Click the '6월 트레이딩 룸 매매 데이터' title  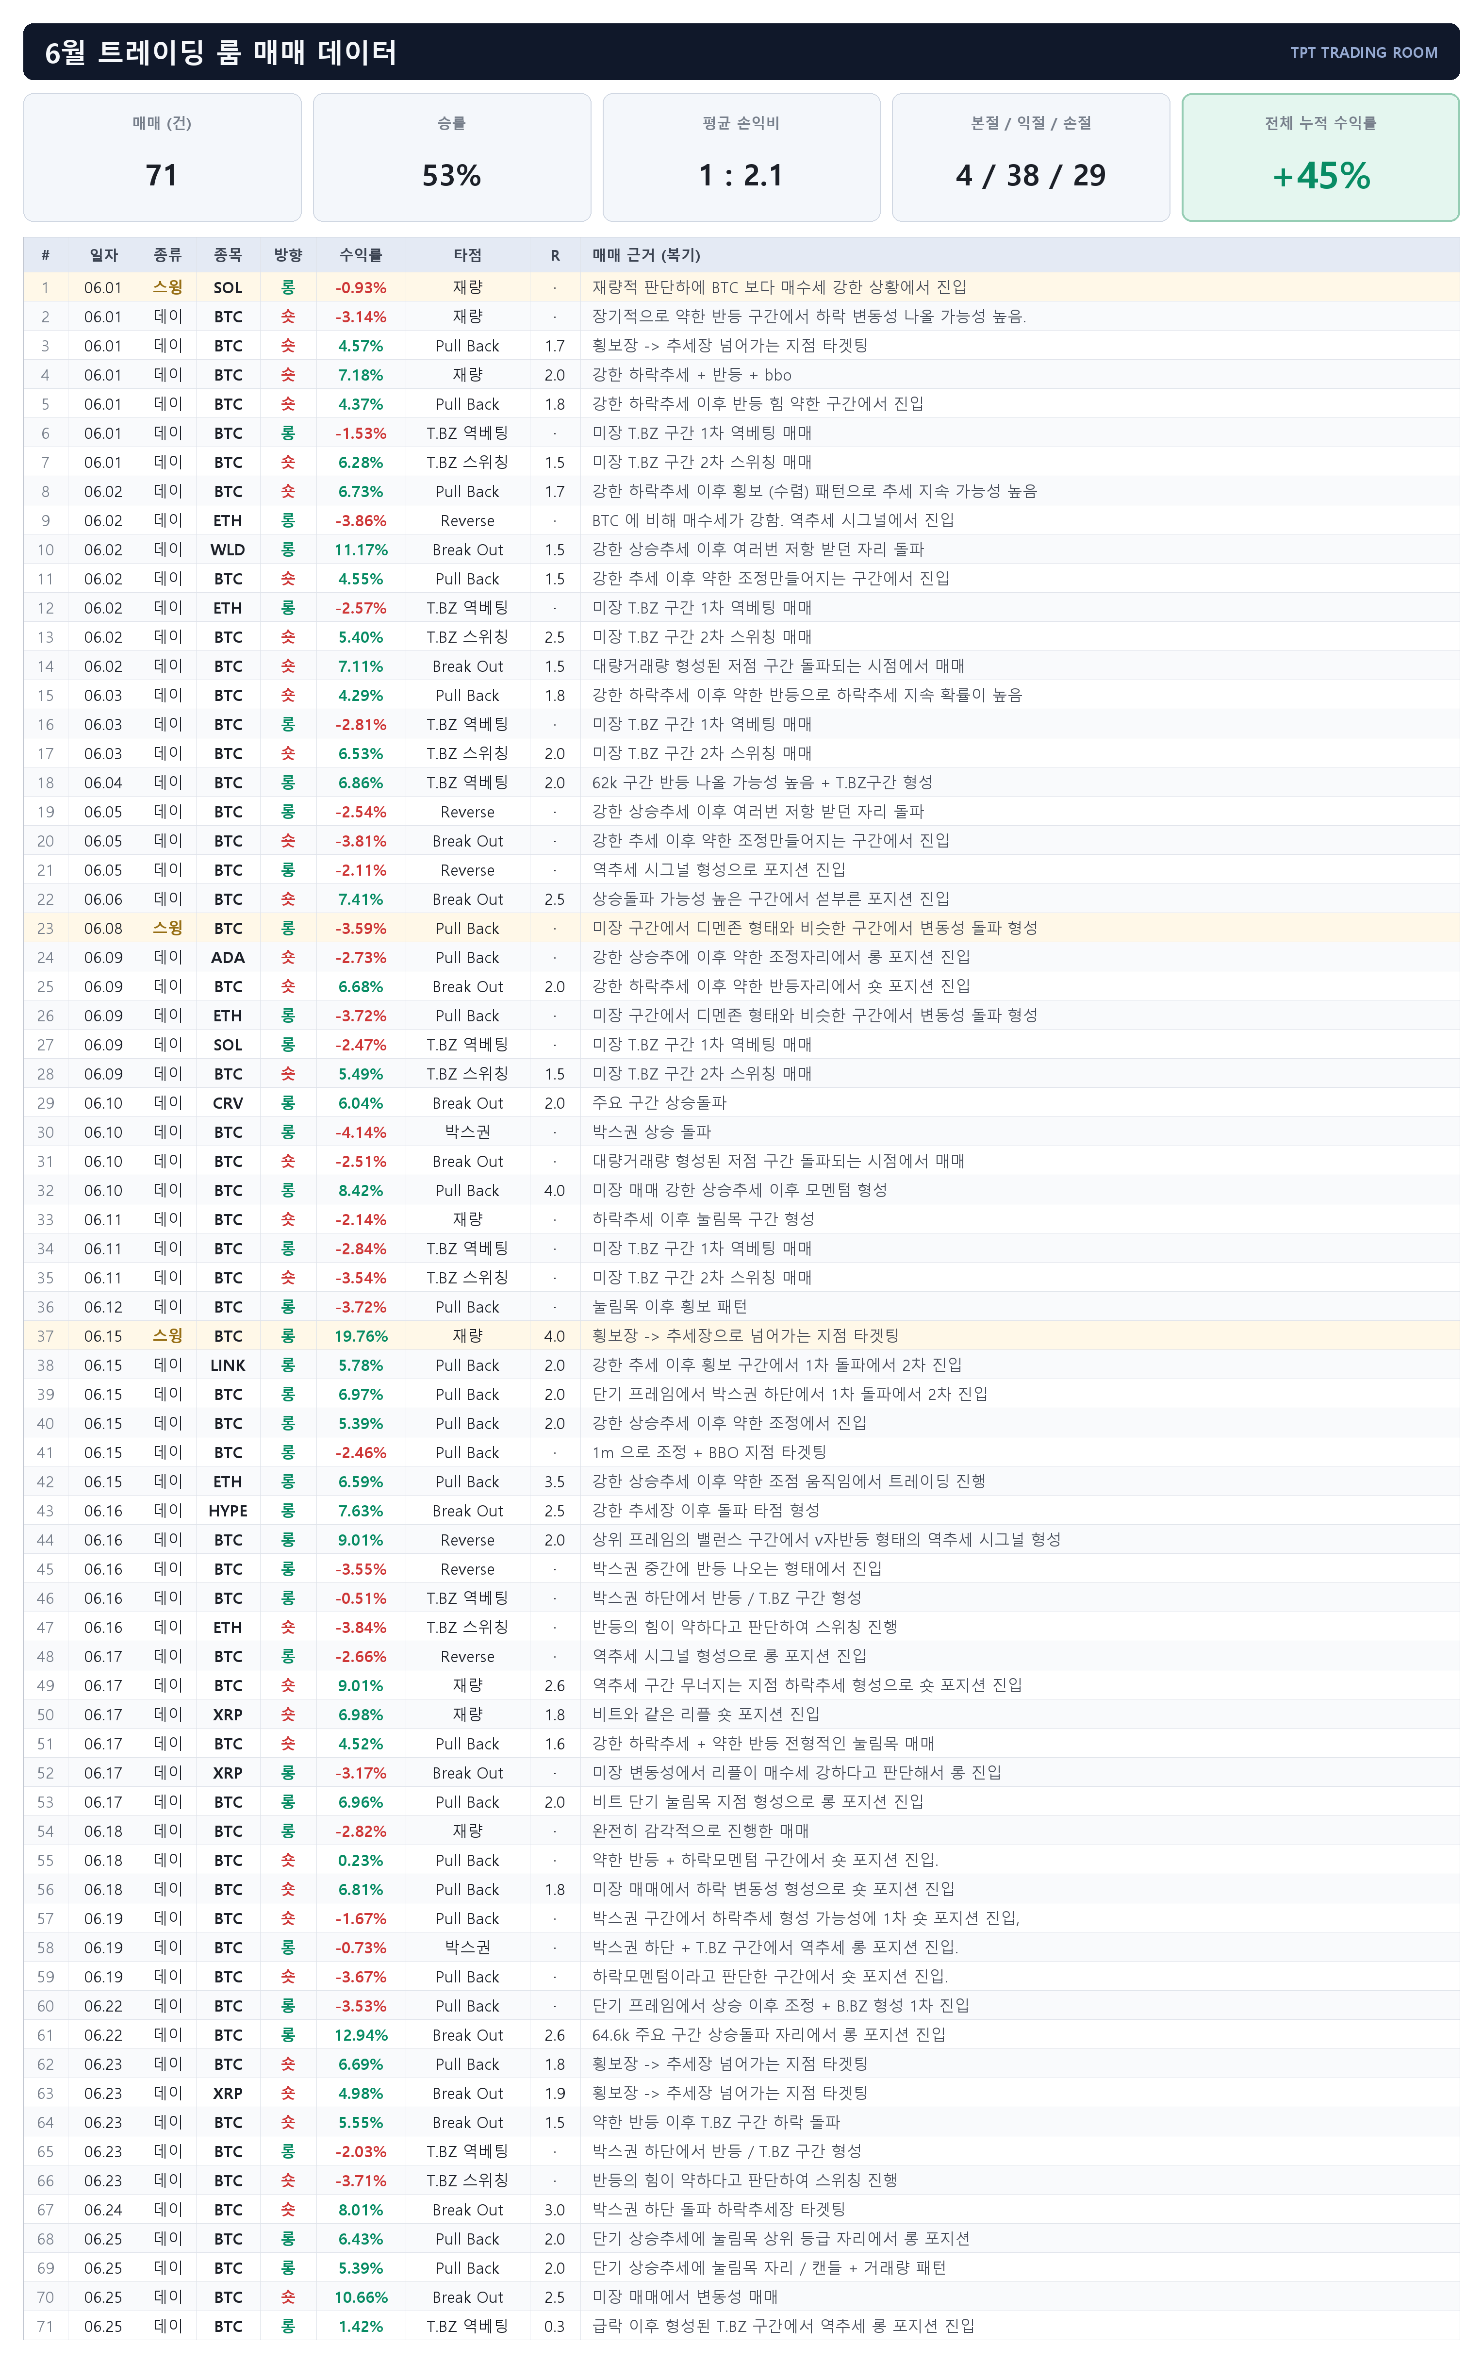(x=221, y=52)
